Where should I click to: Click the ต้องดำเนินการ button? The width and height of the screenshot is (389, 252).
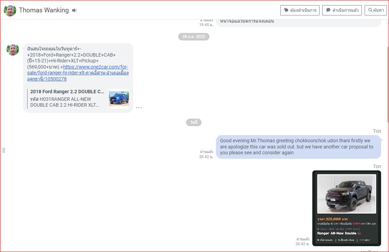pyautogui.click(x=300, y=10)
